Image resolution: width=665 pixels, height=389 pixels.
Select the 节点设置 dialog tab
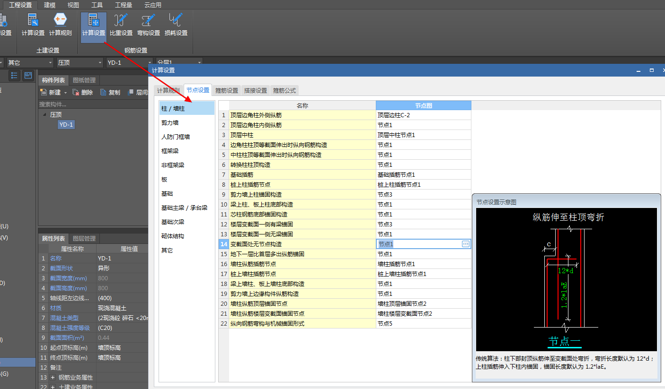coord(197,90)
